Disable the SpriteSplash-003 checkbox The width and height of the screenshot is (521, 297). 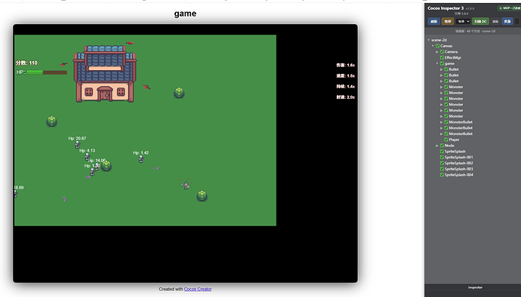[x=442, y=169]
